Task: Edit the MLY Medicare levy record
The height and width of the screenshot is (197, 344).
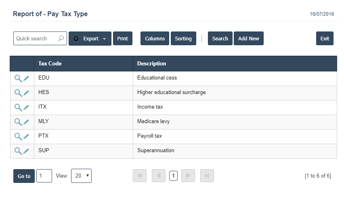Action: (x=26, y=122)
